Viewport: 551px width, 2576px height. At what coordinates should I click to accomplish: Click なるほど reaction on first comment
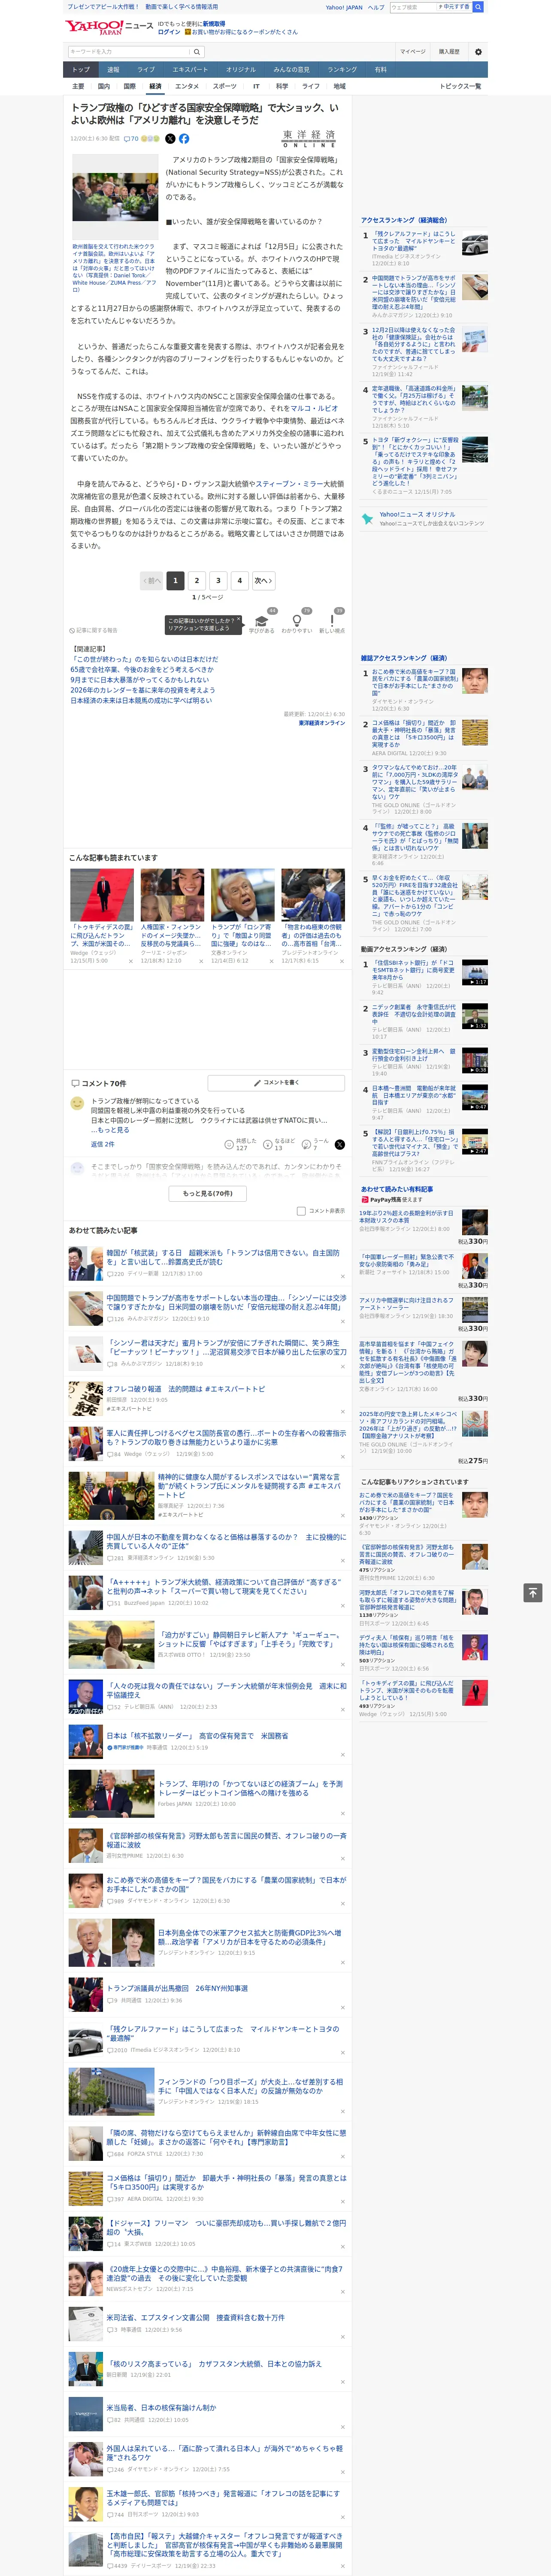point(280,1144)
